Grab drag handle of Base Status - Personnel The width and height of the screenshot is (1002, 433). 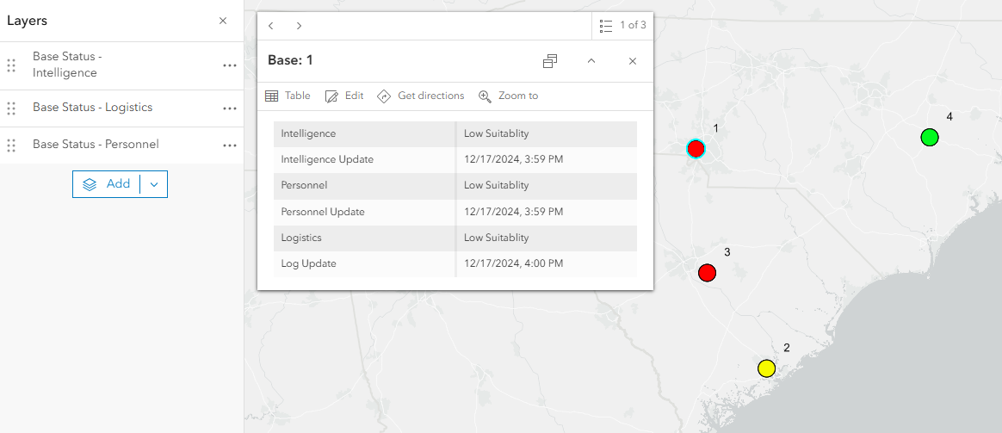(11, 145)
